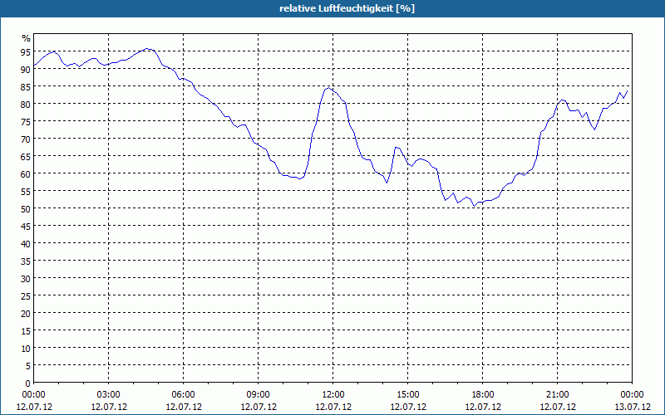665x415 pixels.
Task: Click the 13.07.12 date label
Action: click(x=633, y=407)
